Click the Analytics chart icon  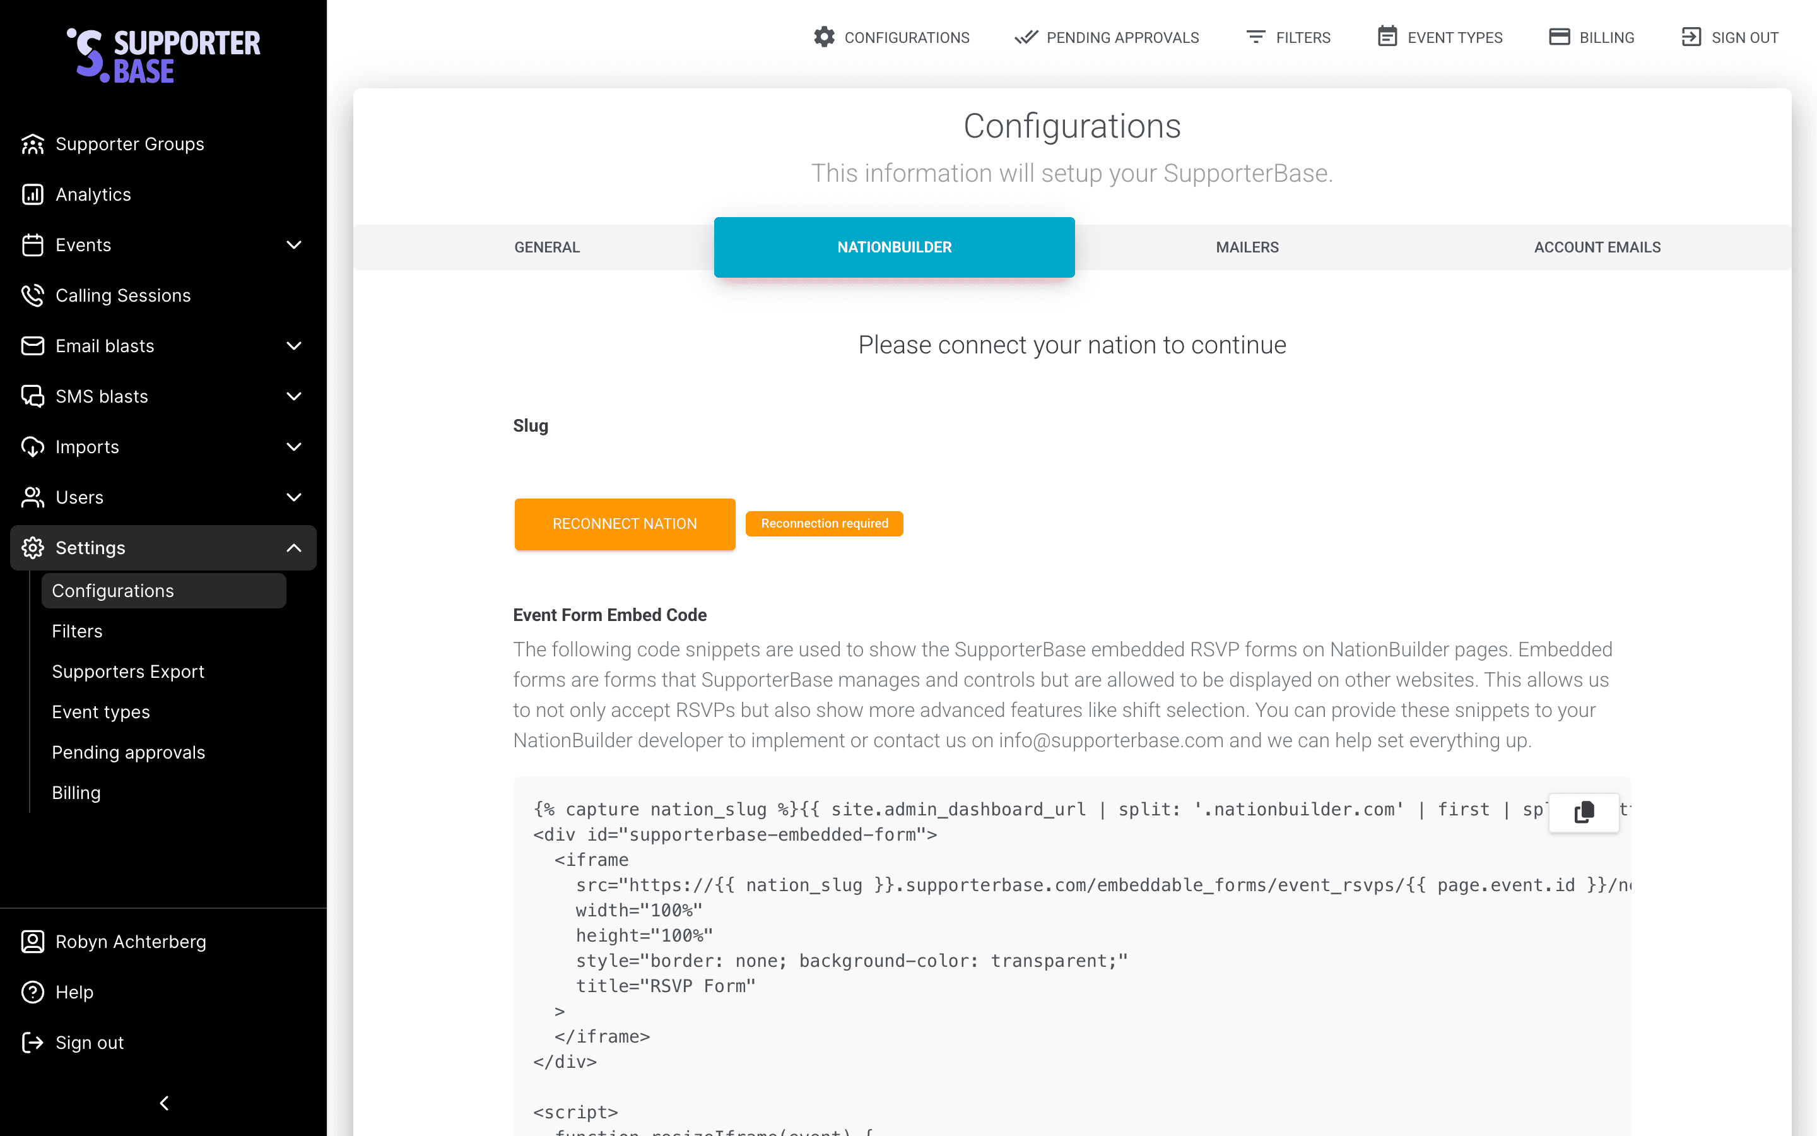tap(32, 194)
